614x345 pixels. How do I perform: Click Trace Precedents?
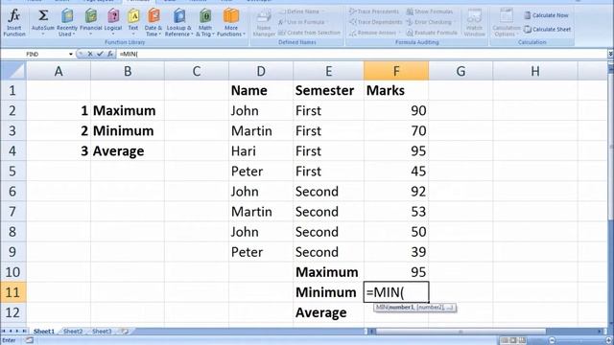[x=374, y=11]
